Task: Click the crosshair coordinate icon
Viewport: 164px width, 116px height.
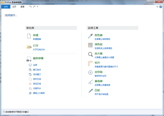Action: (90, 73)
